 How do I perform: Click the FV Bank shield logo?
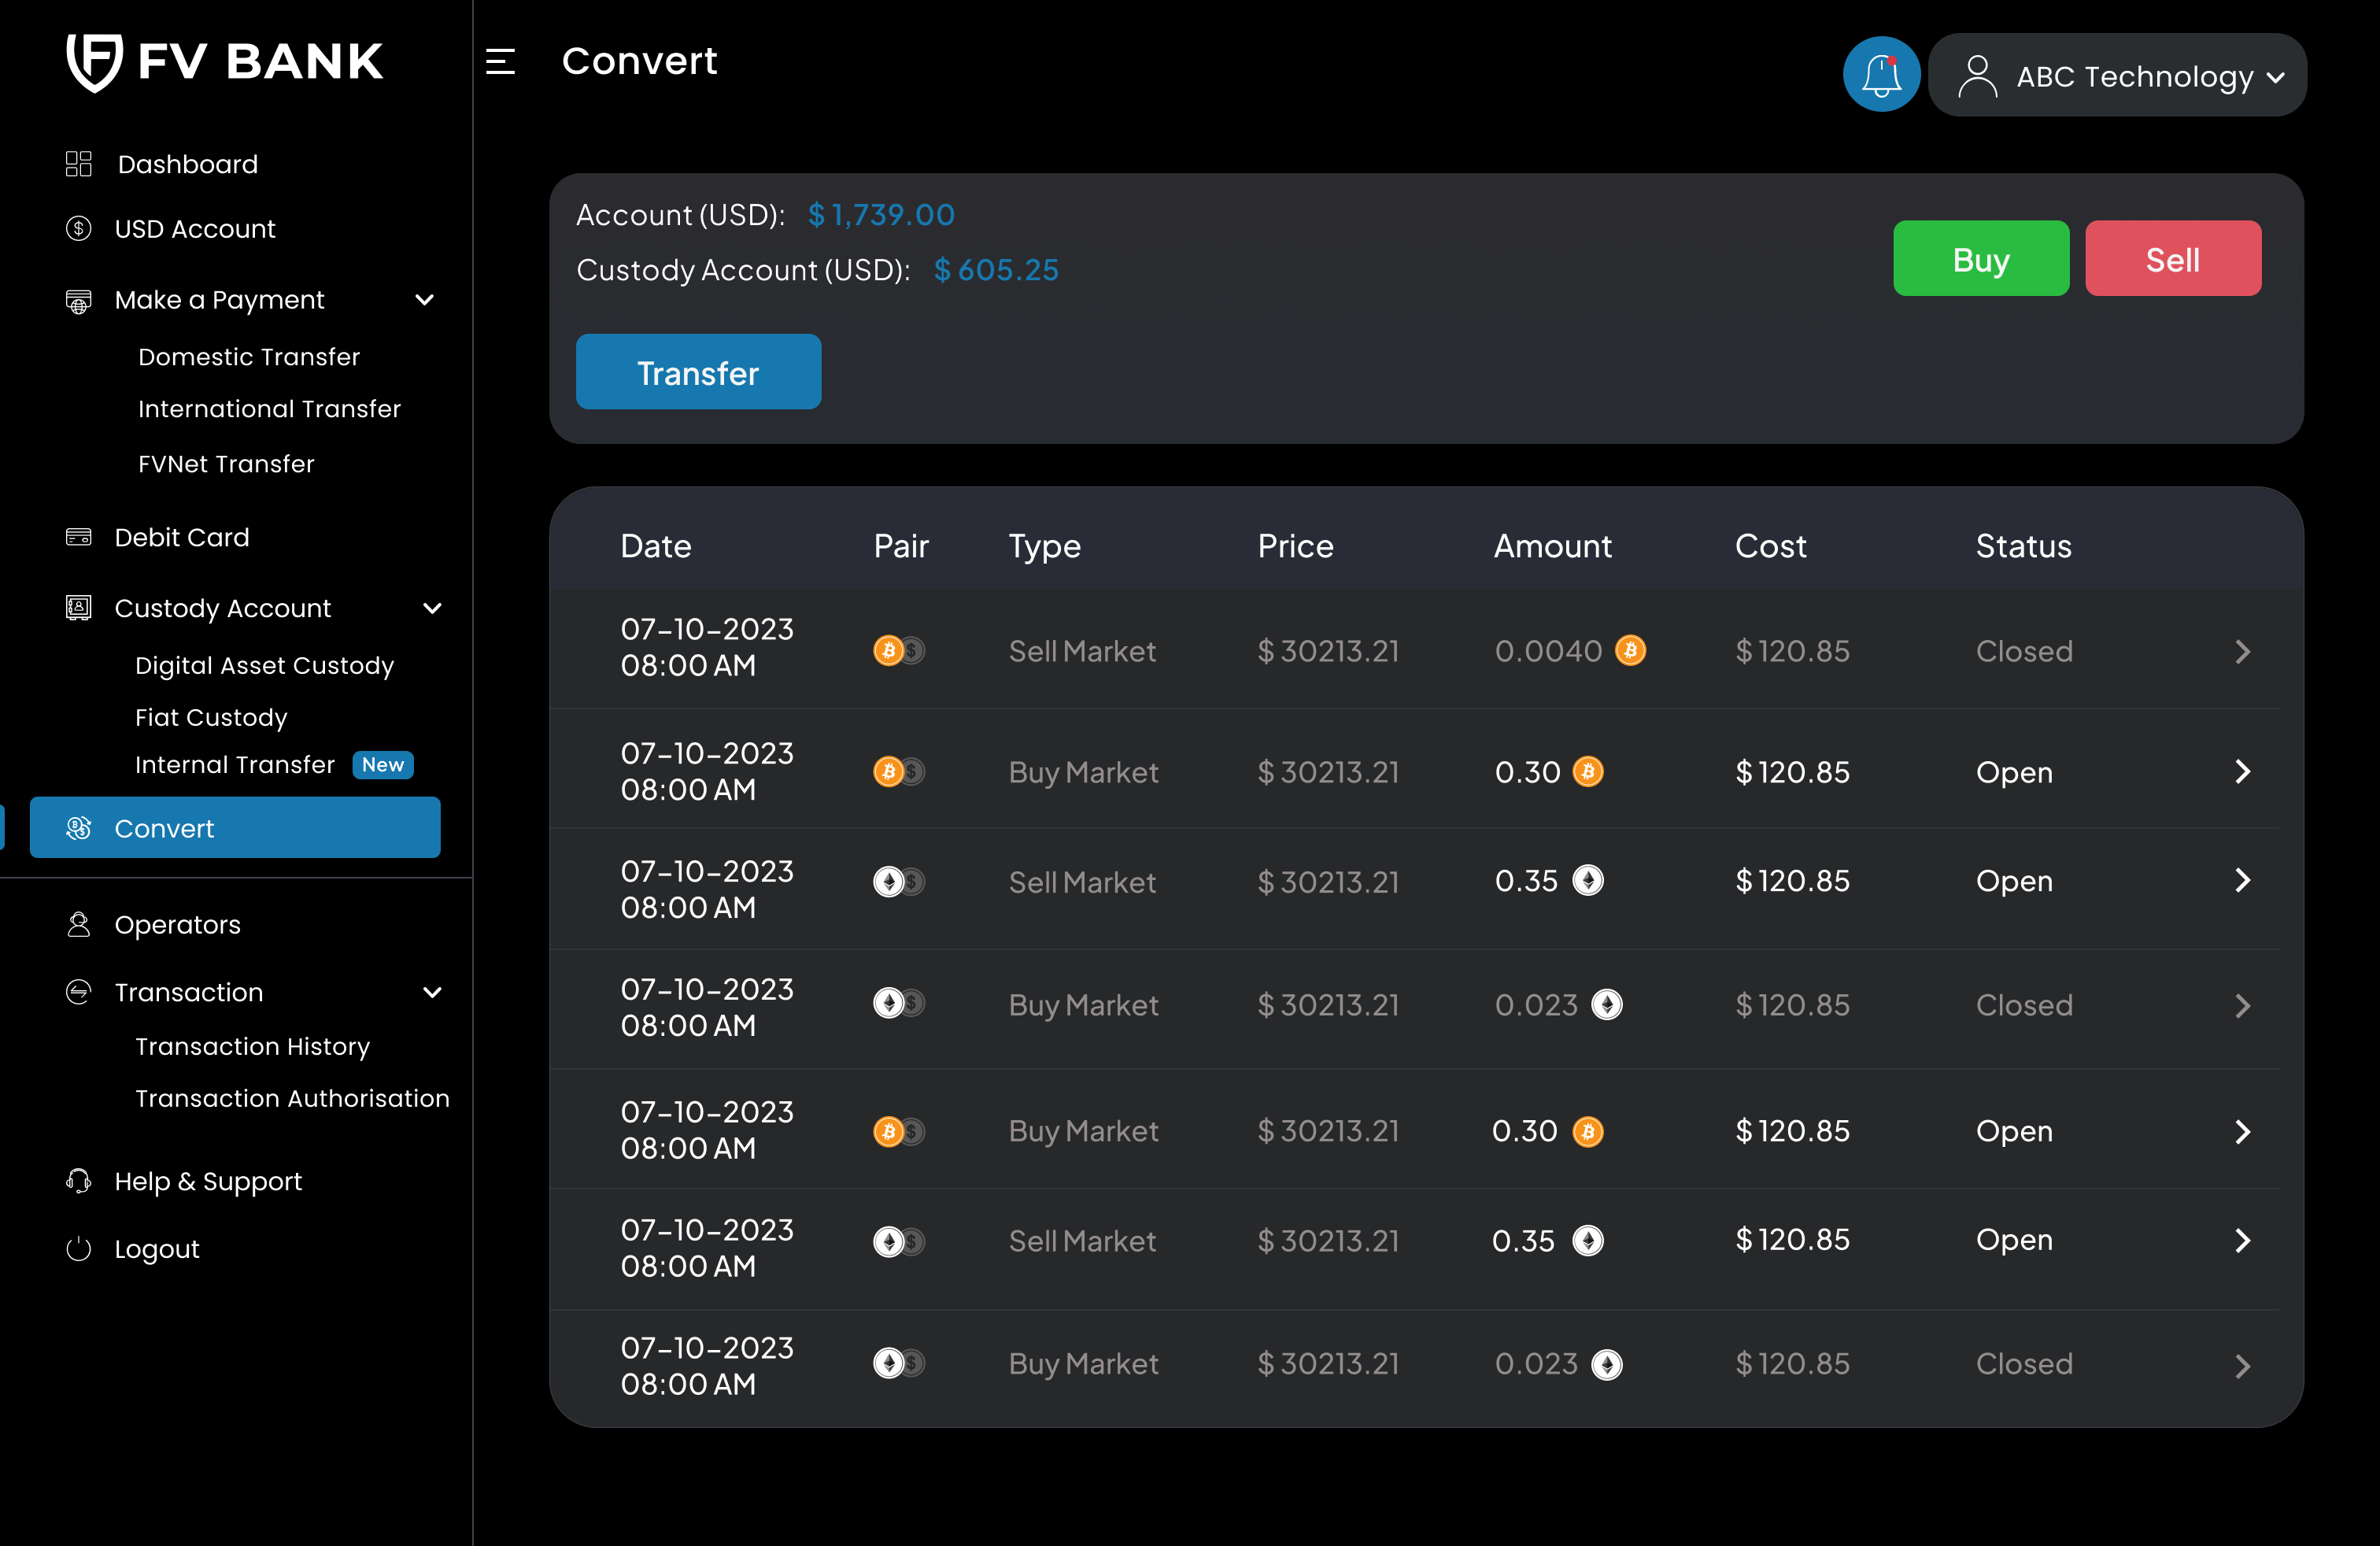94,62
